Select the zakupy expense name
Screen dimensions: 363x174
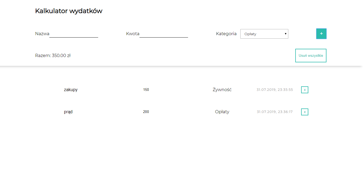point(71,90)
